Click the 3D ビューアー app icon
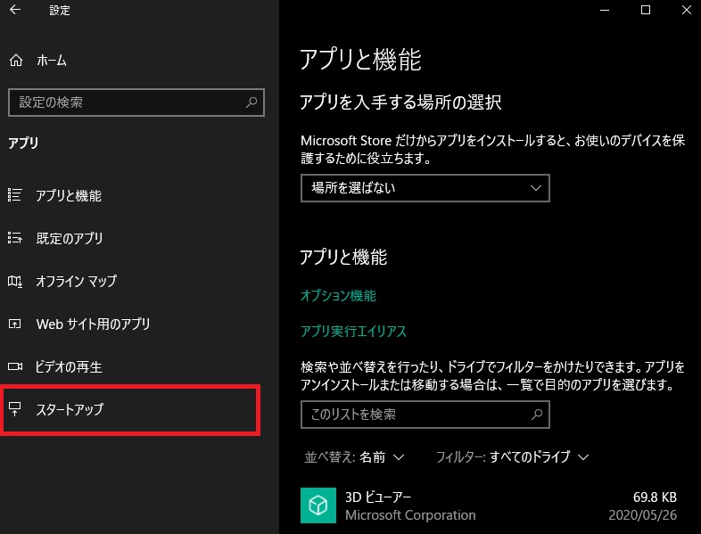Screen dimensions: 701x534 click(x=318, y=505)
